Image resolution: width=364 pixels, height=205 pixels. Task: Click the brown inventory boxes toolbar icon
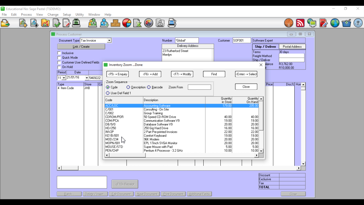(115, 23)
